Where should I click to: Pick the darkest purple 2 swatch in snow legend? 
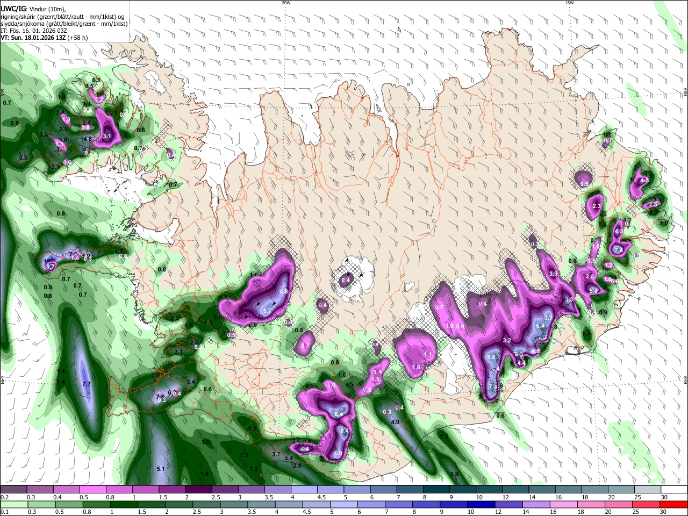click(x=198, y=489)
